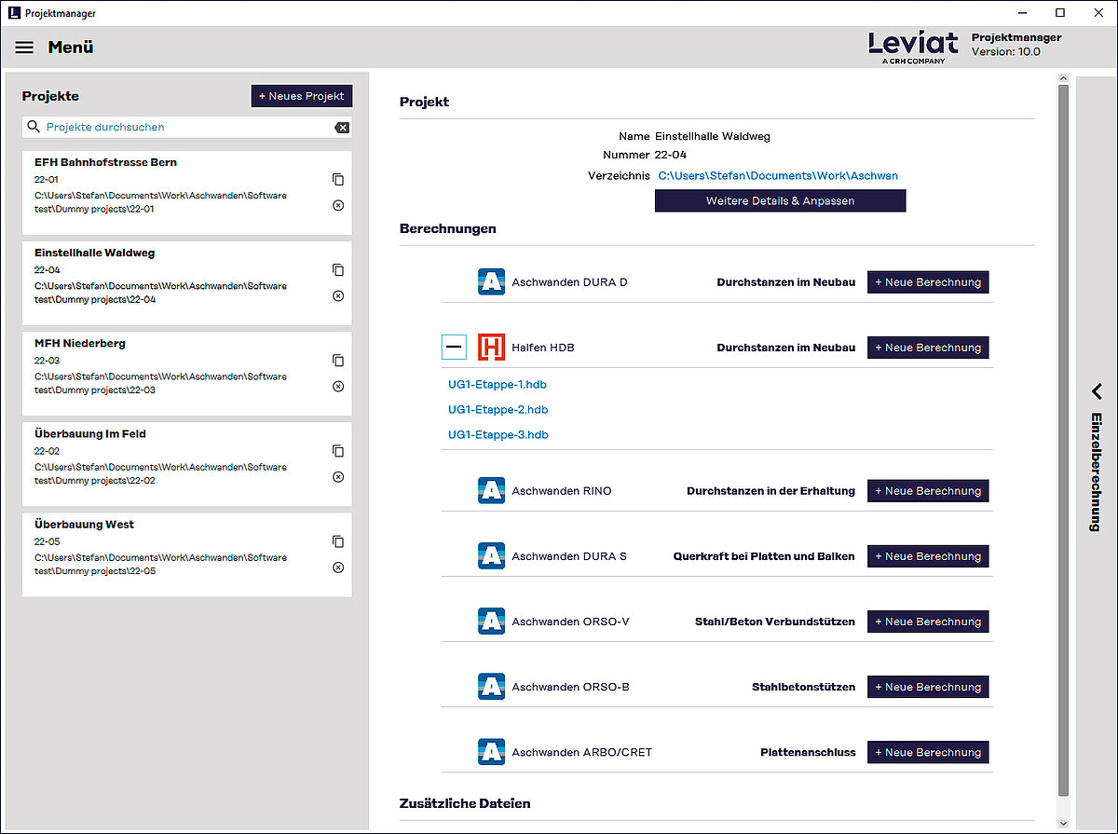Add new Aschwanden DURA D calculation
The image size is (1118, 834).
click(928, 282)
